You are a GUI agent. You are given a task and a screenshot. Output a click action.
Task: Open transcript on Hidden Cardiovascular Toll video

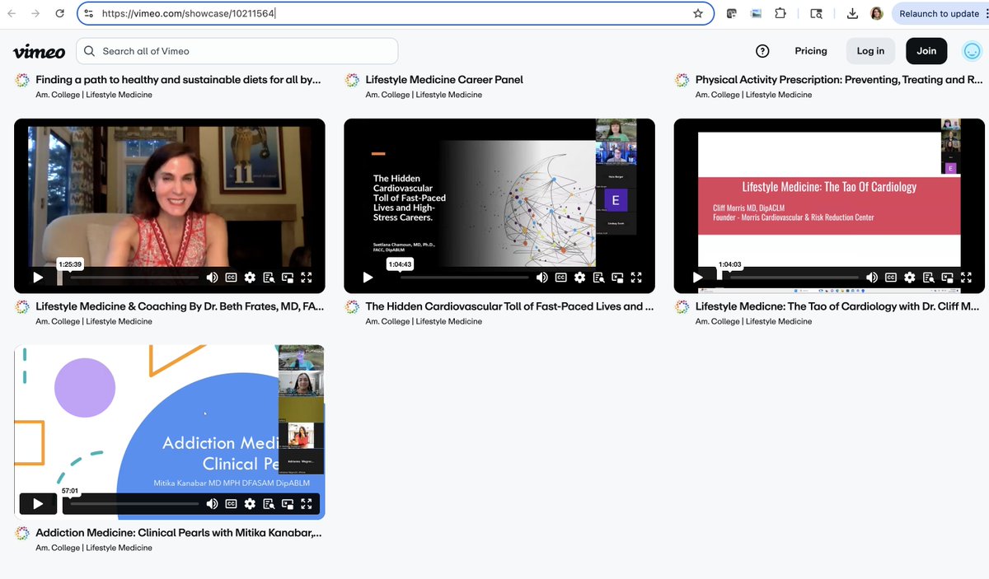[598, 278]
